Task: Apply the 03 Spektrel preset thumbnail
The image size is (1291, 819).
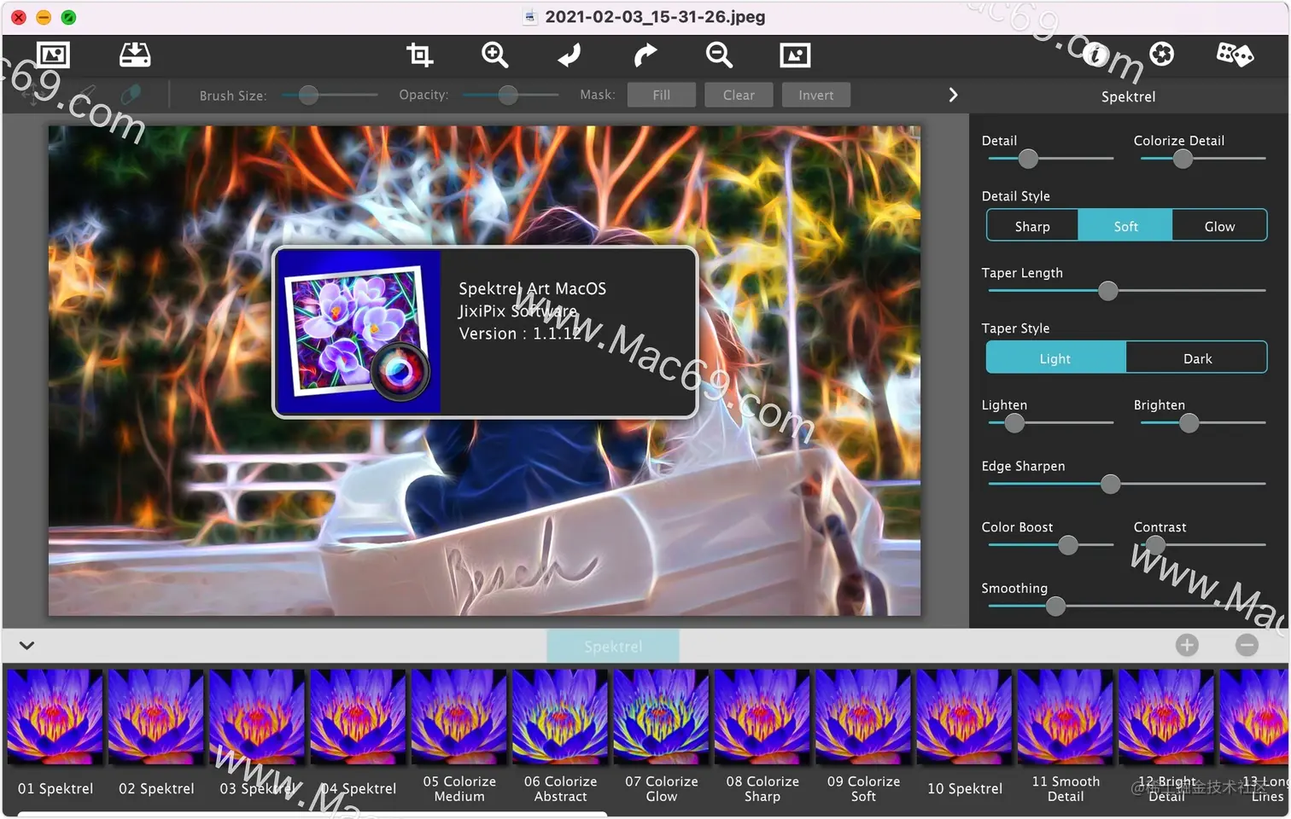Action: click(257, 717)
